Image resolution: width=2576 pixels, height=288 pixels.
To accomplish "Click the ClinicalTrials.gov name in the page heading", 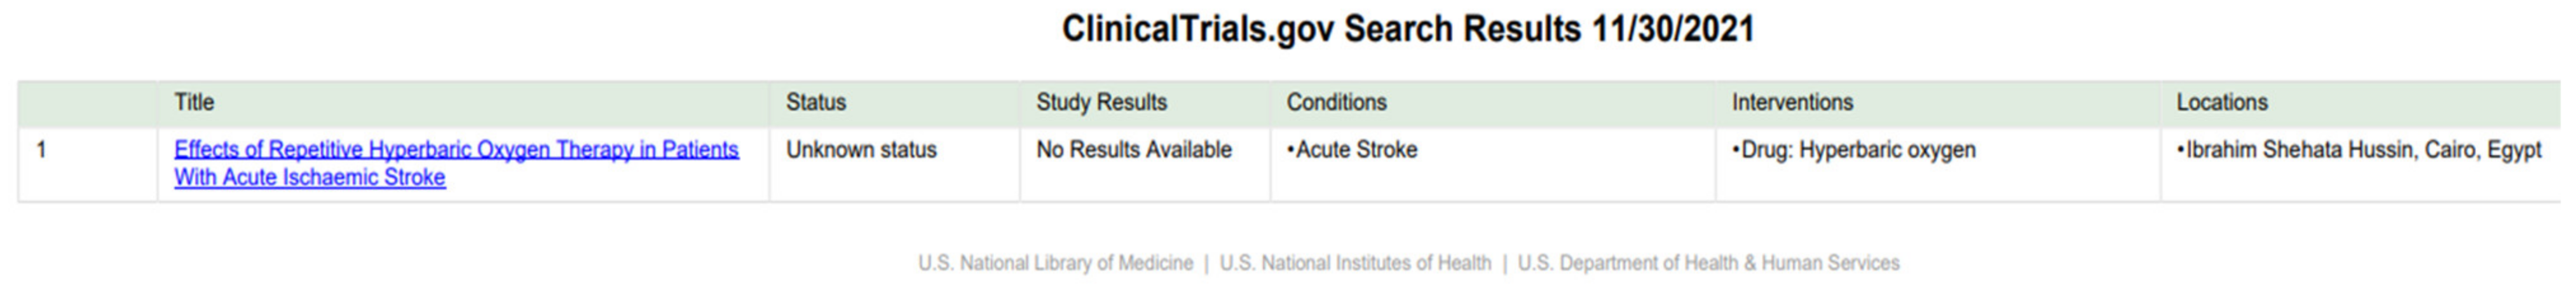I will coord(1197,29).
